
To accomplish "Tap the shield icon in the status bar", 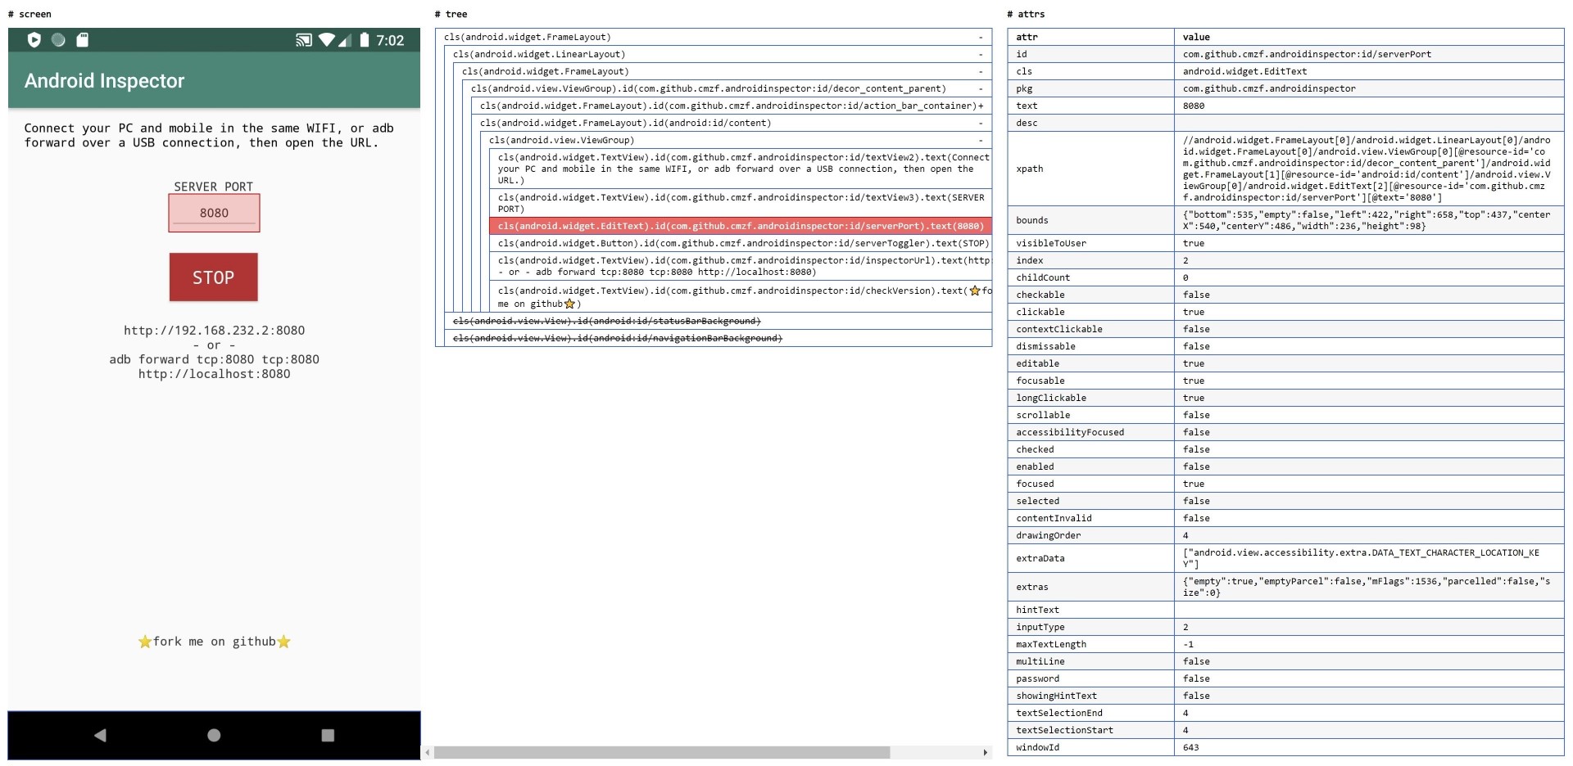I will (x=34, y=39).
